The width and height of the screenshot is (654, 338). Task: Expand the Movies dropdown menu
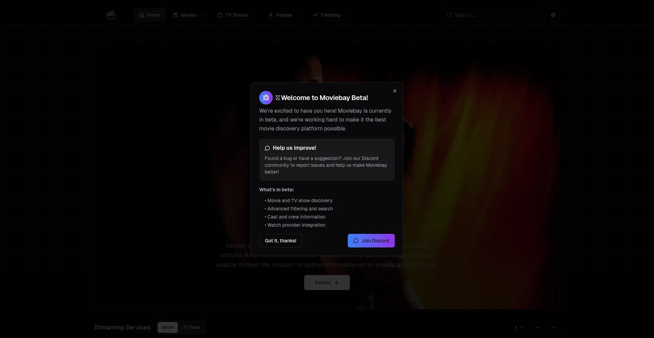tap(189, 15)
